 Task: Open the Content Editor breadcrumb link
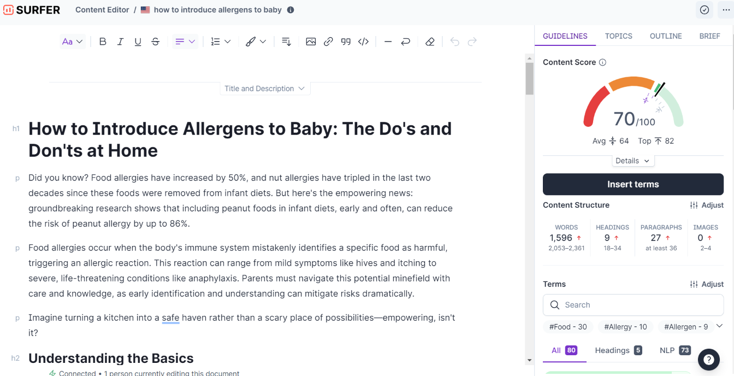(x=102, y=10)
